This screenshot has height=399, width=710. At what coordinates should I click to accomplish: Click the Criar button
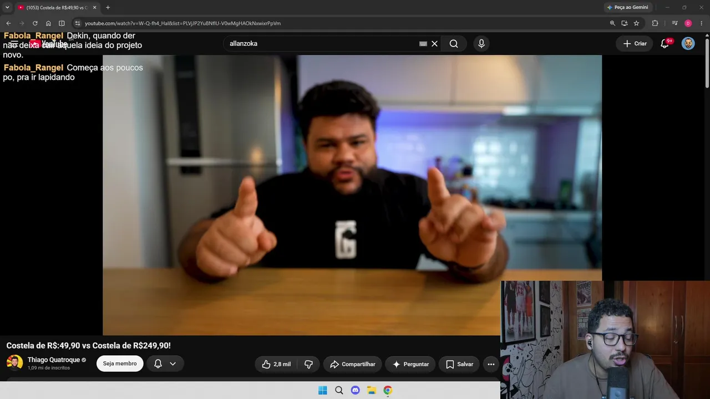[634, 44]
